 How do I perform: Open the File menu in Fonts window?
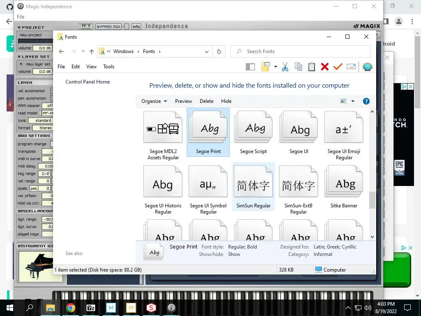[x=61, y=67]
